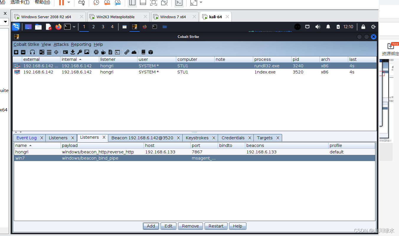Click the Add listener button
399x236 pixels.
tap(151, 226)
